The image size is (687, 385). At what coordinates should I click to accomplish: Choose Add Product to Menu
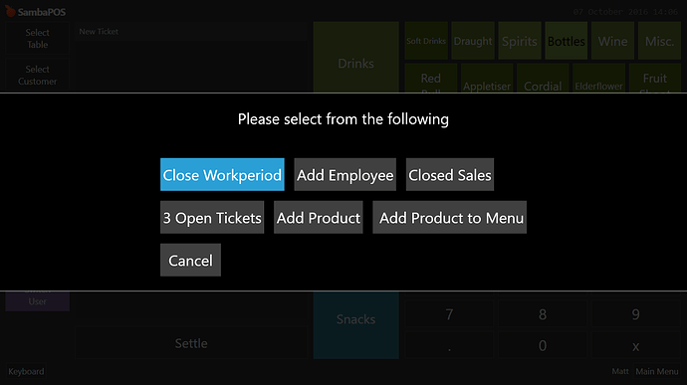pyautogui.click(x=449, y=217)
